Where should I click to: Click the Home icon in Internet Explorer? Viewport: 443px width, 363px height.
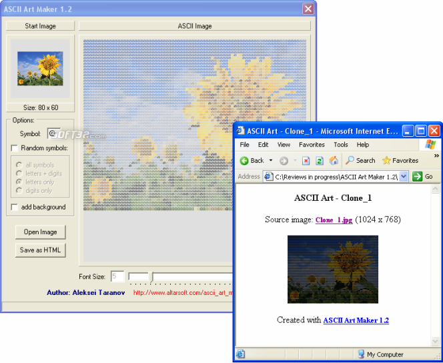click(334, 160)
